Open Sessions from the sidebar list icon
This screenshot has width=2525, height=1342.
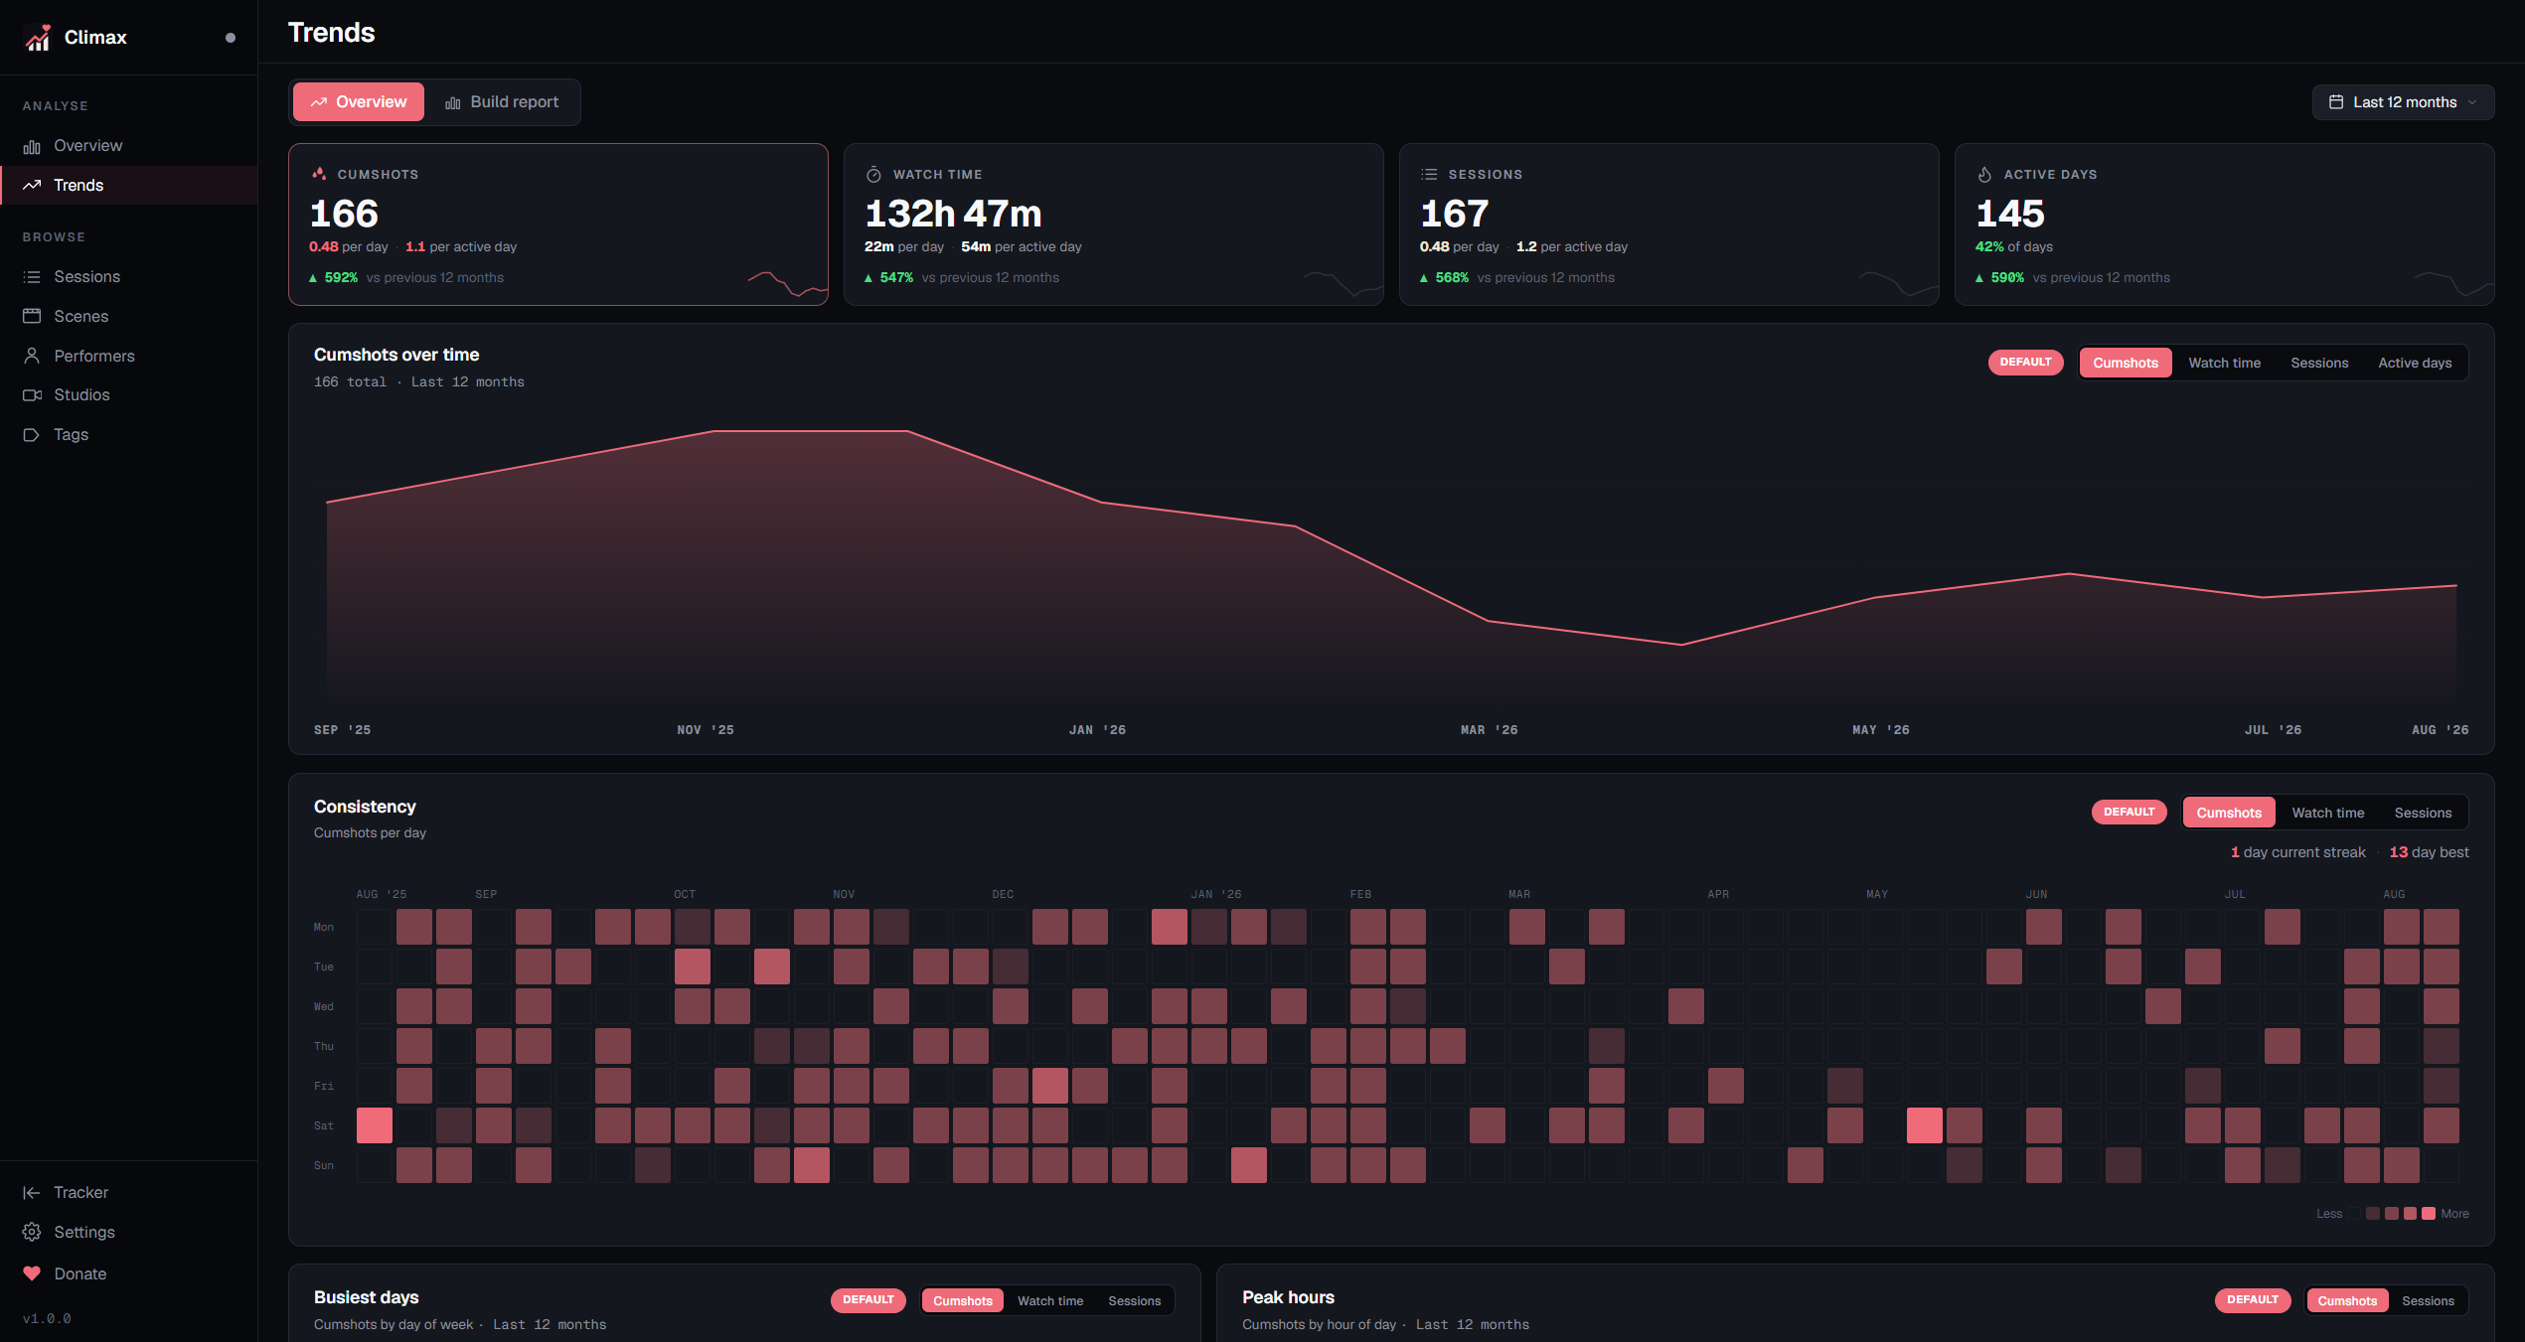[32, 277]
